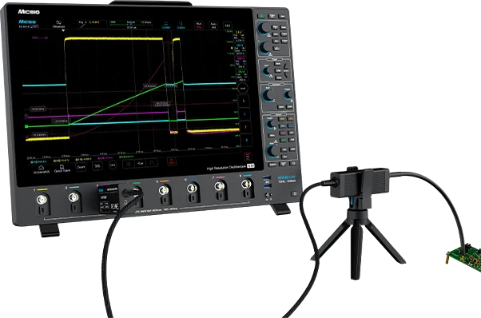Select the channel 2 BNC input connector
The height and width of the screenshot is (318, 481).
pyautogui.click(x=74, y=197)
